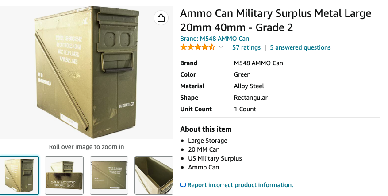Click the Rectangular shape value
This screenshot has width=388, height=196.
(250, 98)
